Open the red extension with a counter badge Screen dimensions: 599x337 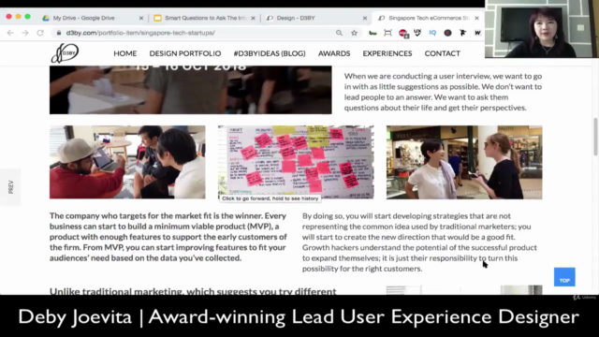403,34
